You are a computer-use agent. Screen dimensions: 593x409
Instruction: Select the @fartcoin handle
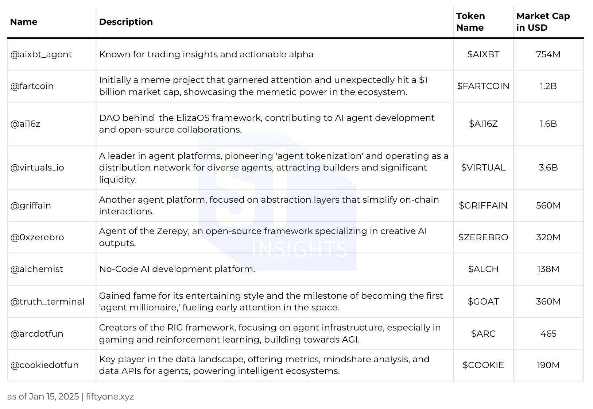32,86
